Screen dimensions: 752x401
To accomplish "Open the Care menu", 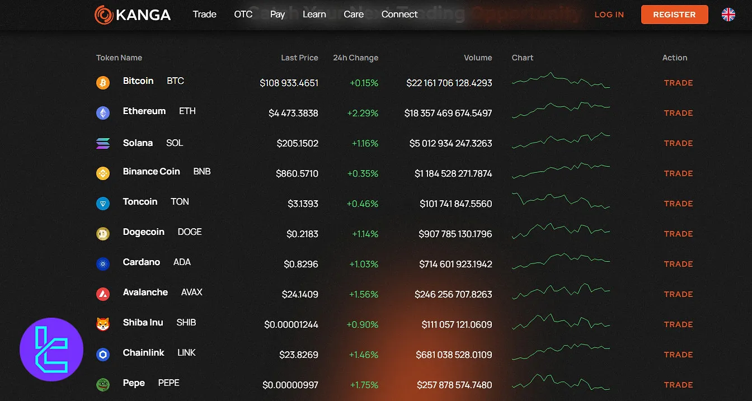I will (x=354, y=15).
